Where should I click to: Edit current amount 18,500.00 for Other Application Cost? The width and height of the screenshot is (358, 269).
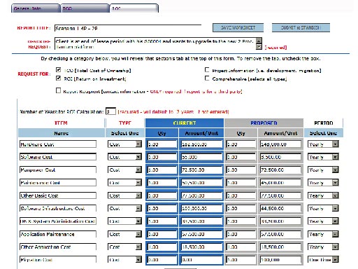(x=201, y=247)
